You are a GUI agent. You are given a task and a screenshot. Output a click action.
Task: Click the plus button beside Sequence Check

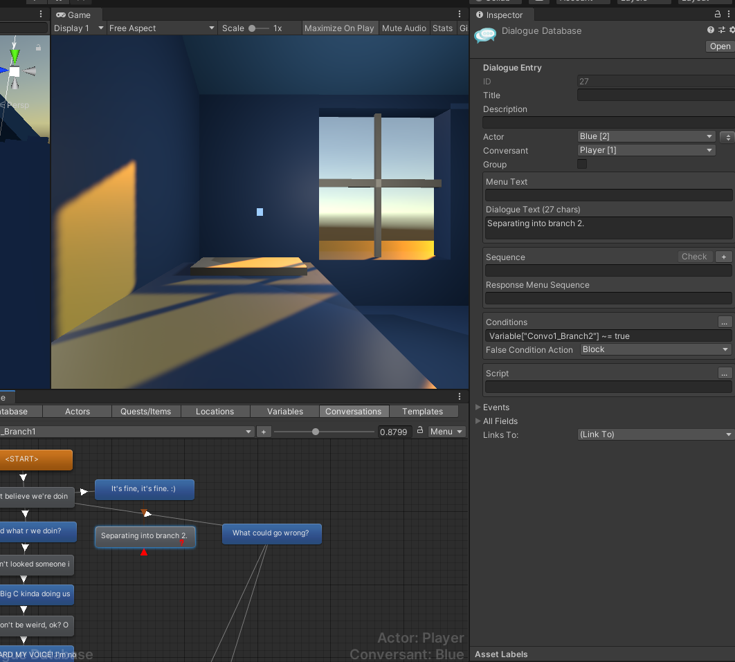tap(724, 257)
